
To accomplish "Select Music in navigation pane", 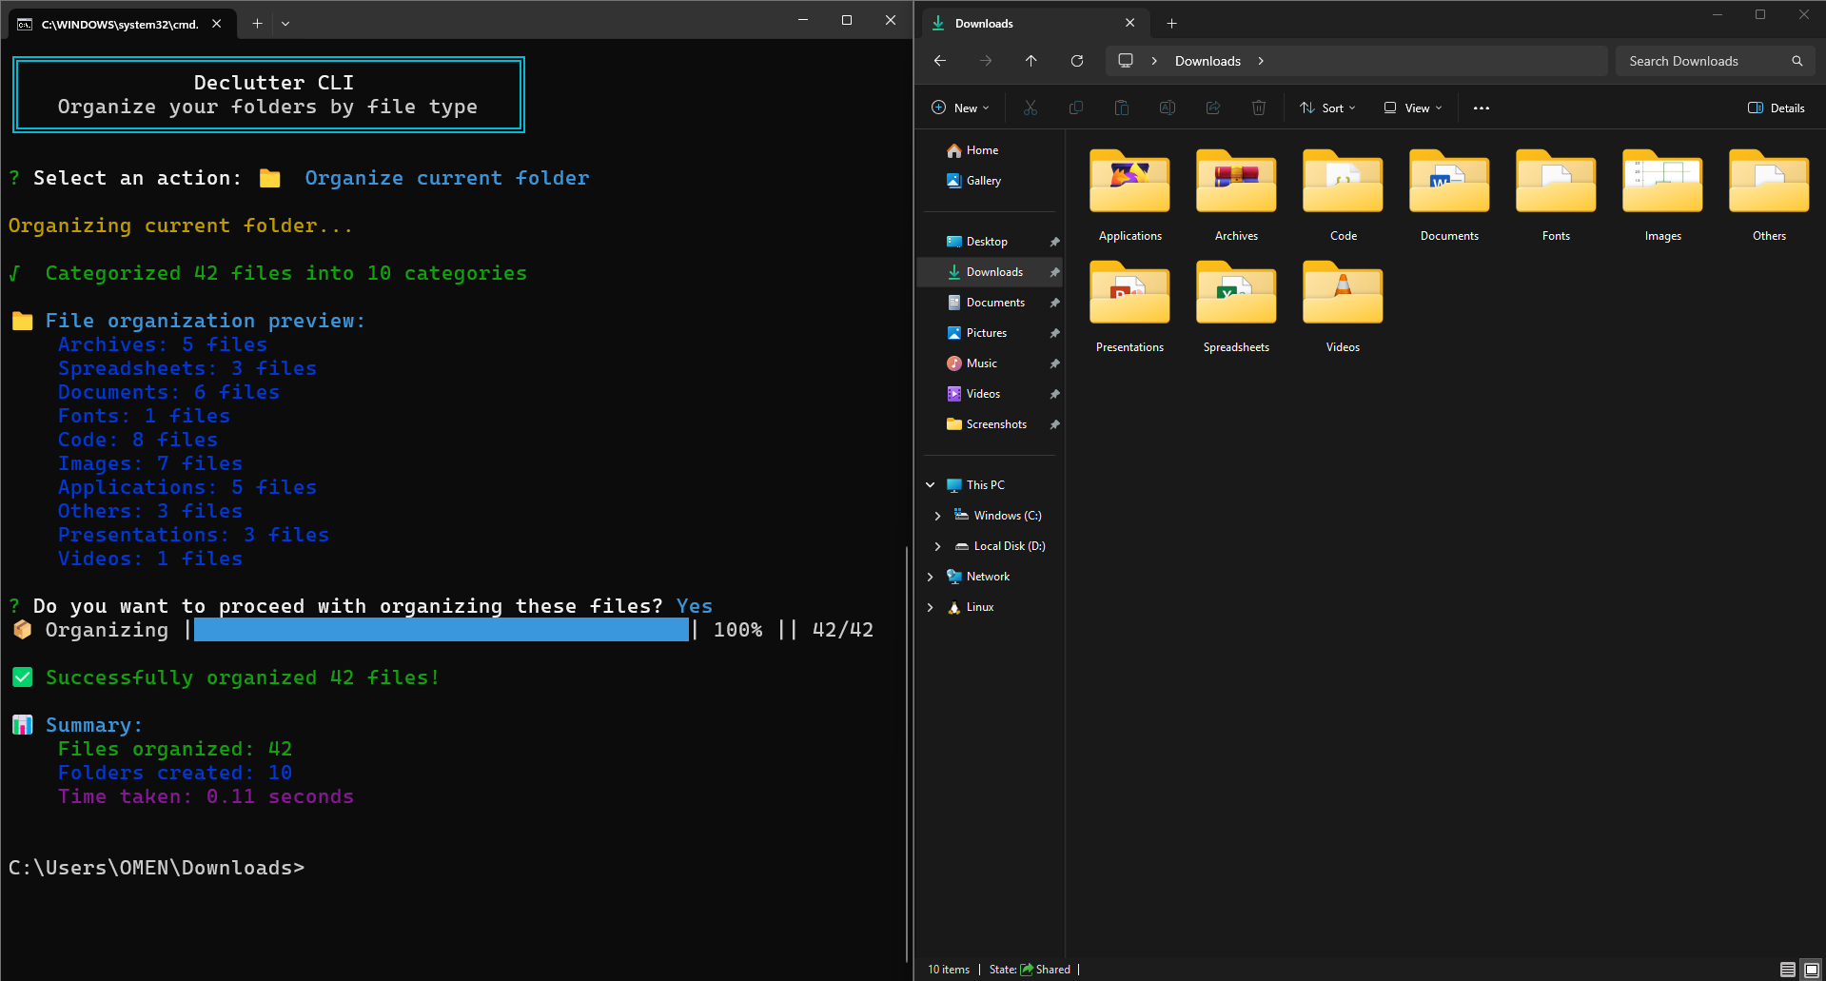I will pos(990,363).
